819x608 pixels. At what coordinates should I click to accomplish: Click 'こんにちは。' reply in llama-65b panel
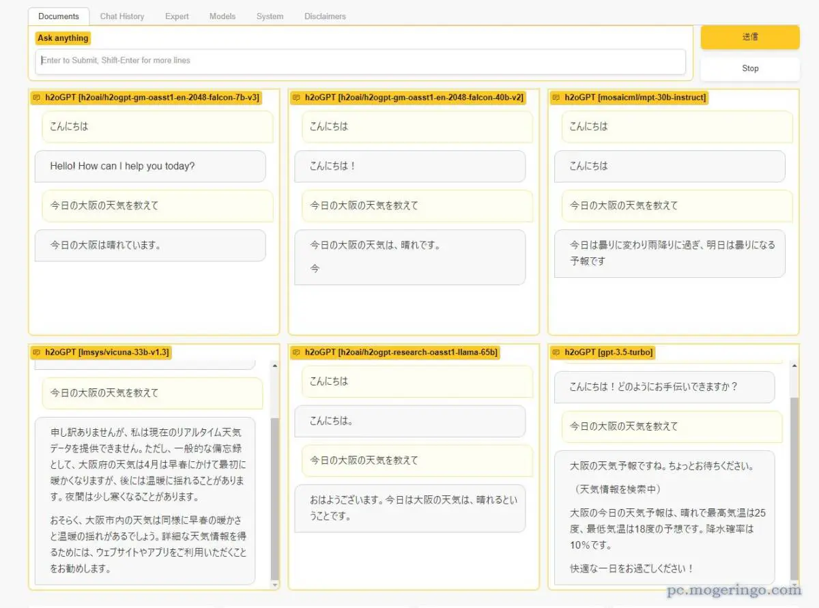(410, 421)
